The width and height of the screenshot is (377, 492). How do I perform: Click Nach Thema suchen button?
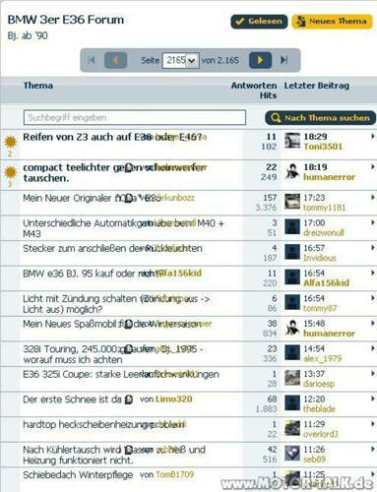pos(321,118)
